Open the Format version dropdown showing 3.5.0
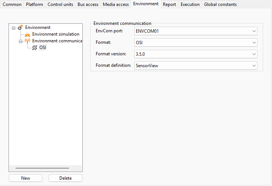This screenshot has width=272, height=186. (196, 54)
